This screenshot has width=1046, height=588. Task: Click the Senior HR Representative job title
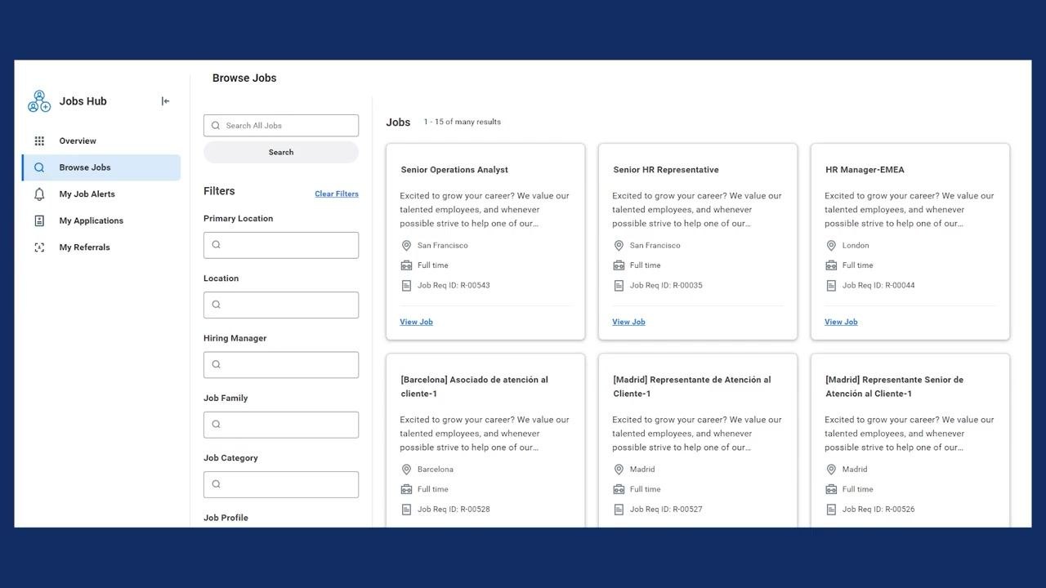click(666, 170)
